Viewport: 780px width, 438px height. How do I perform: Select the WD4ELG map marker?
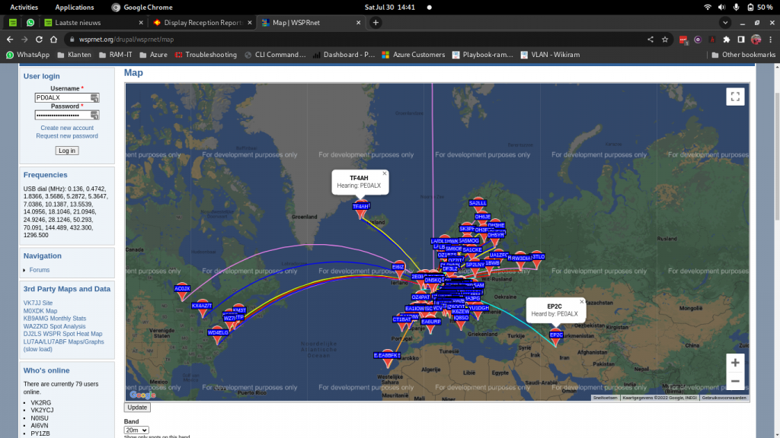pyautogui.click(x=218, y=335)
